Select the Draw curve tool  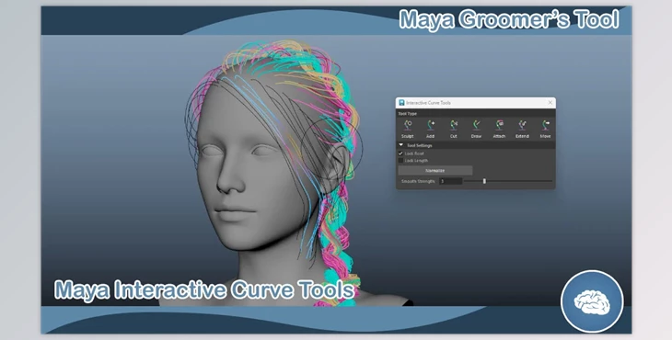[476, 129]
